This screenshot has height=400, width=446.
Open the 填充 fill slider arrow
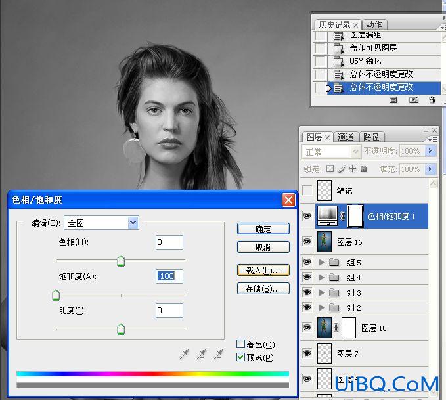pyautogui.click(x=430, y=169)
